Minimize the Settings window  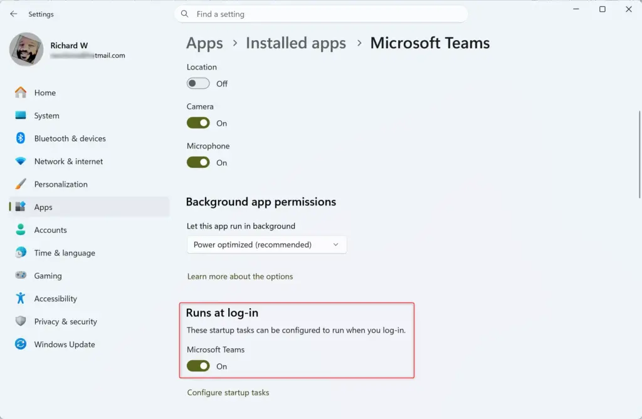click(576, 9)
